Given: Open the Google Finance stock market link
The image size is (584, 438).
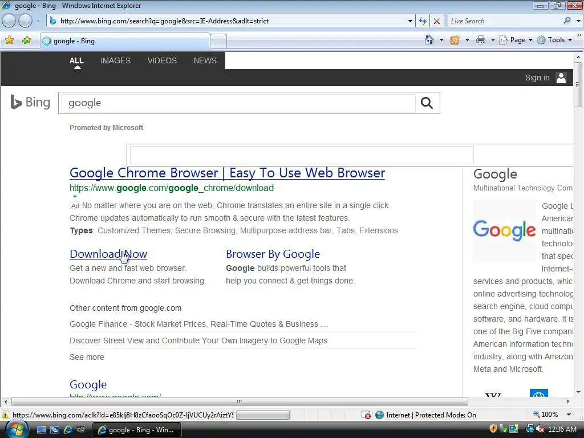Looking at the screenshot, I should click(x=198, y=324).
